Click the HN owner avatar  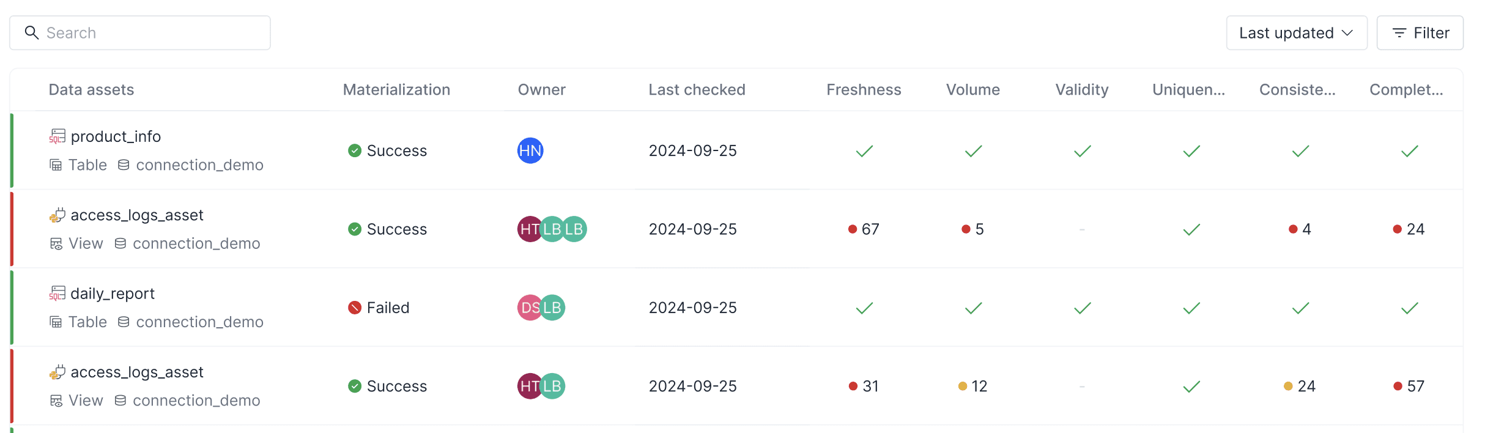click(x=530, y=150)
